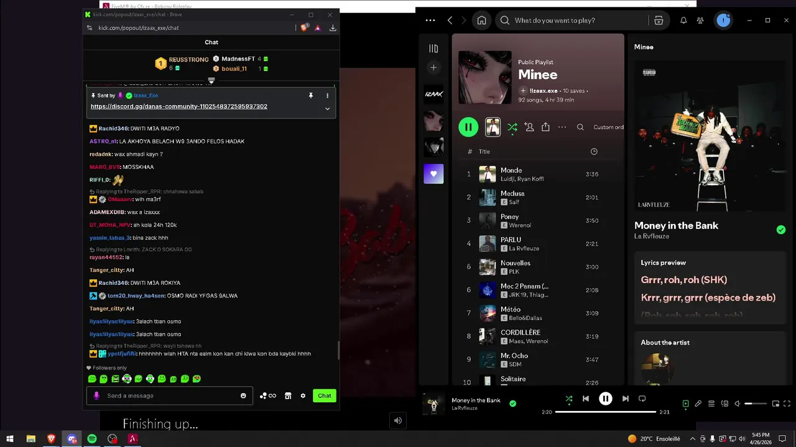Viewport: 796px width, 447px height.
Task: Open Kick gift shop icon
Action: click(288, 395)
